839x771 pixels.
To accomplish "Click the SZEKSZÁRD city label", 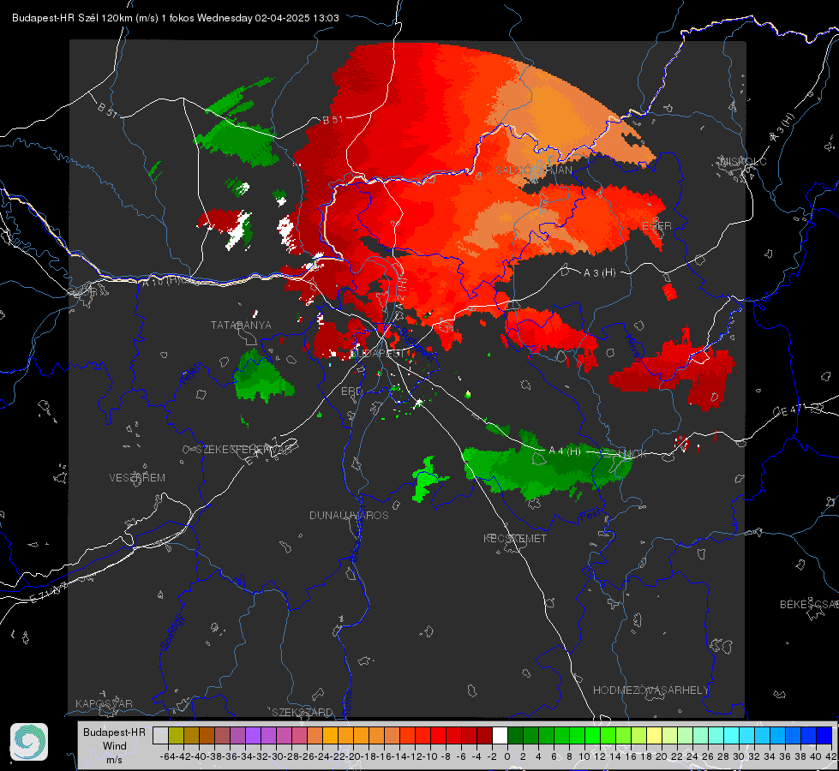I will [303, 712].
